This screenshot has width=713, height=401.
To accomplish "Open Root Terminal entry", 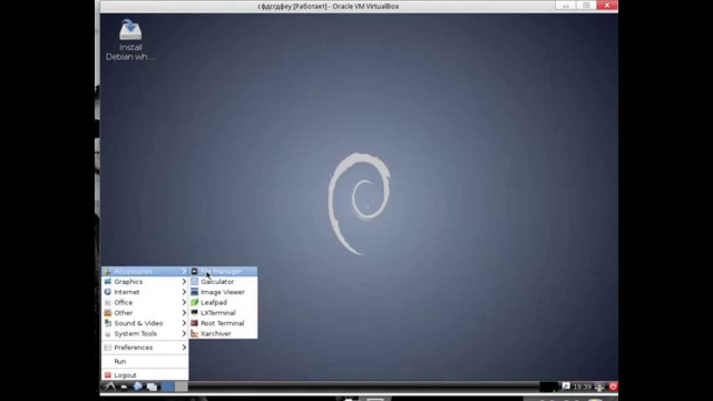I will point(223,323).
